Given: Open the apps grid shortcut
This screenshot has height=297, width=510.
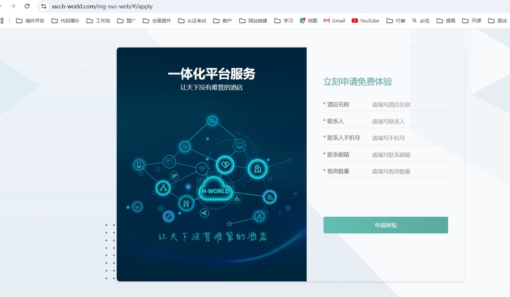Looking at the screenshot, I should click(2, 21).
